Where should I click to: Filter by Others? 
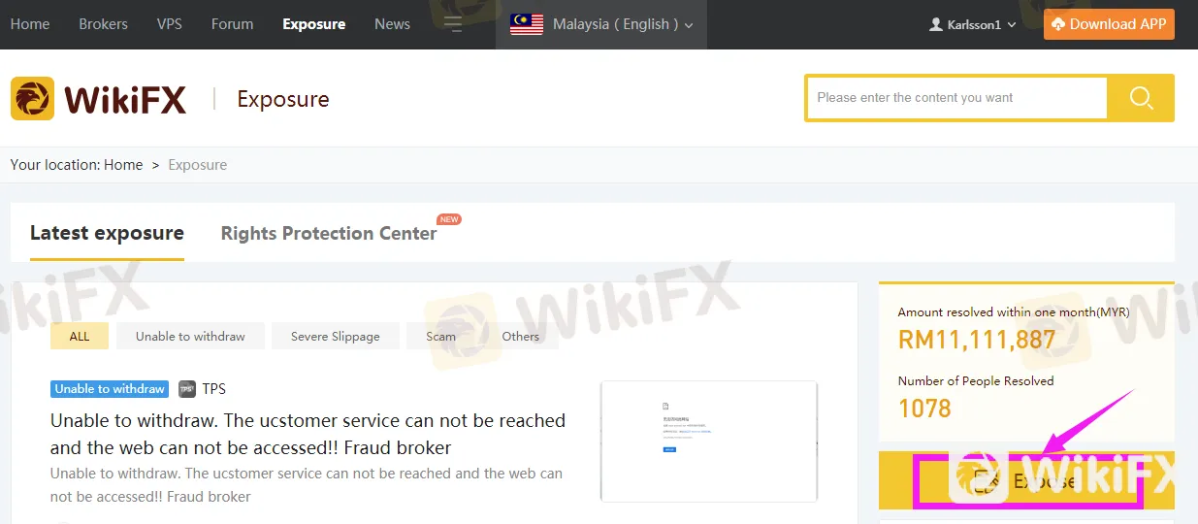coord(521,336)
